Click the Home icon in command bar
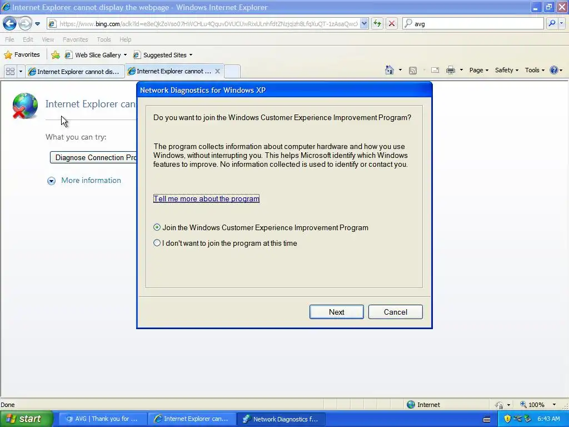This screenshot has height=427, width=569. click(x=390, y=70)
